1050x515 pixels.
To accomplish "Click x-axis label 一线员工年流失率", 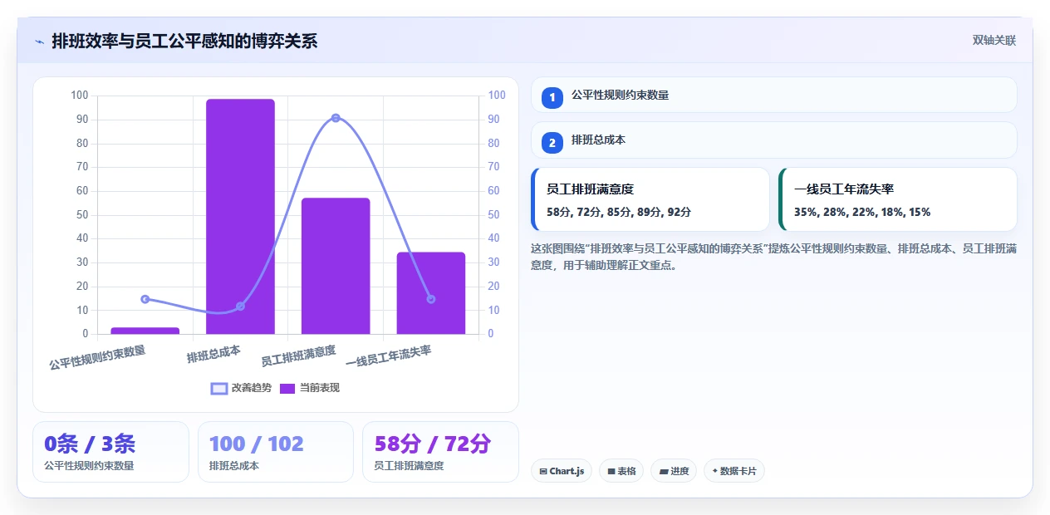I will (388, 357).
